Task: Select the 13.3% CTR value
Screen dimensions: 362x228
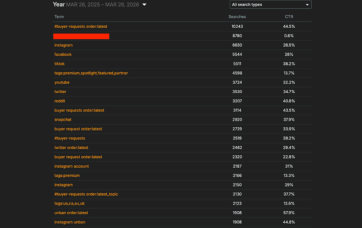Action: [289, 176]
